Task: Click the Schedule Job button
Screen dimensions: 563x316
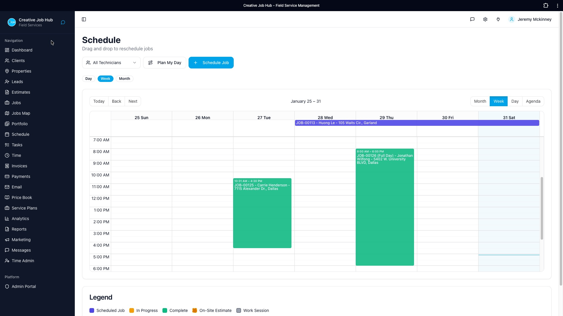Action: coord(211,62)
